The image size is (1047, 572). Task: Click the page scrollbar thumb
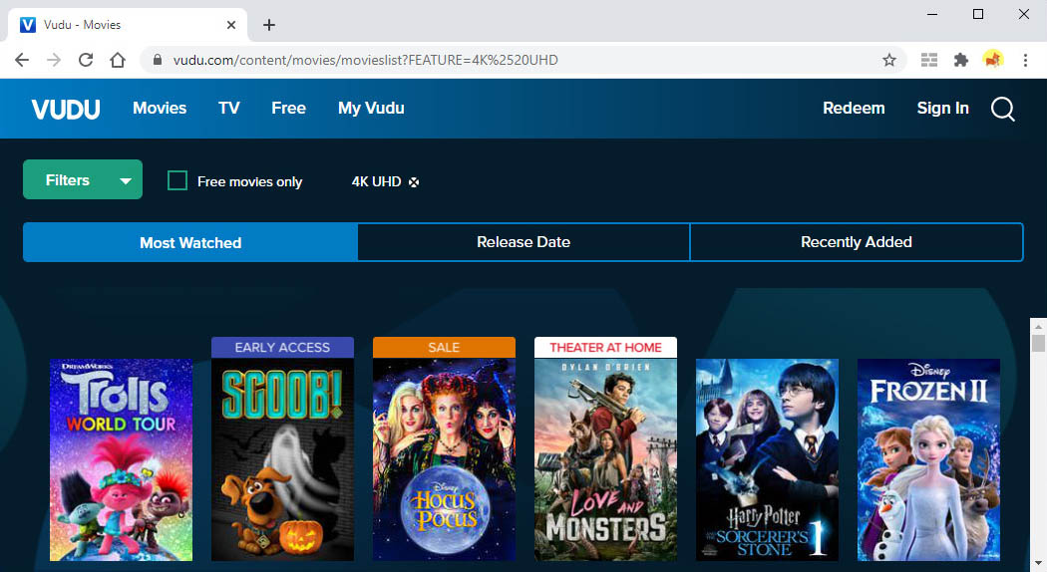1038,343
